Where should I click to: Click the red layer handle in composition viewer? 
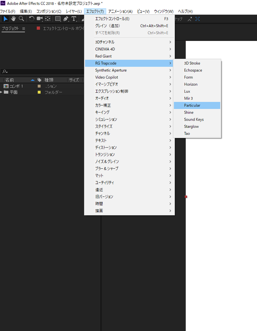[186, 197]
